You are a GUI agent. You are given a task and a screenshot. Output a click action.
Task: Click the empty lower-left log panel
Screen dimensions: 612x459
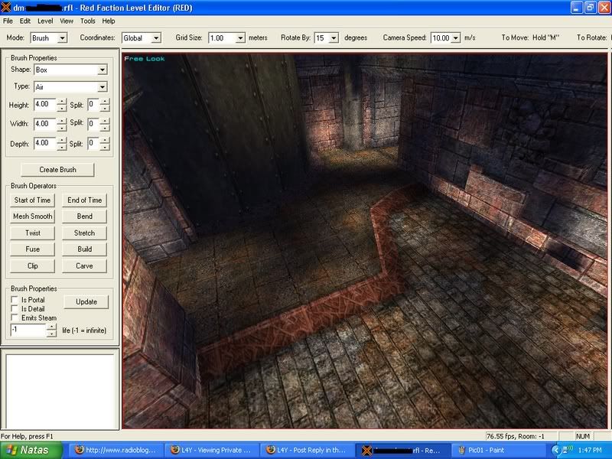60,391
